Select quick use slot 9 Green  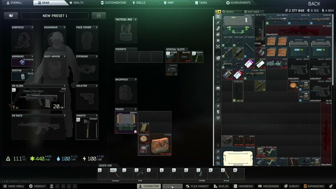point(227,174)
